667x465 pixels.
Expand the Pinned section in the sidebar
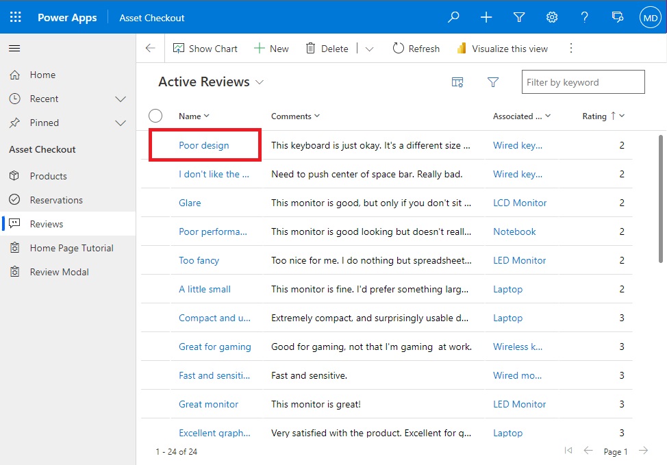[x=121, y=123]
